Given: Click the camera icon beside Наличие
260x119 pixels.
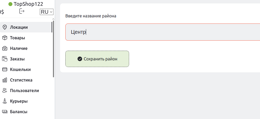Looking at the screenshot, I should pos(4,48).
